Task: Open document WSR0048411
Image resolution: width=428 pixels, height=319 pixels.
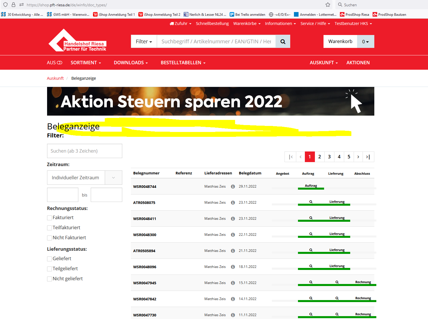Action: pos(145,219)
